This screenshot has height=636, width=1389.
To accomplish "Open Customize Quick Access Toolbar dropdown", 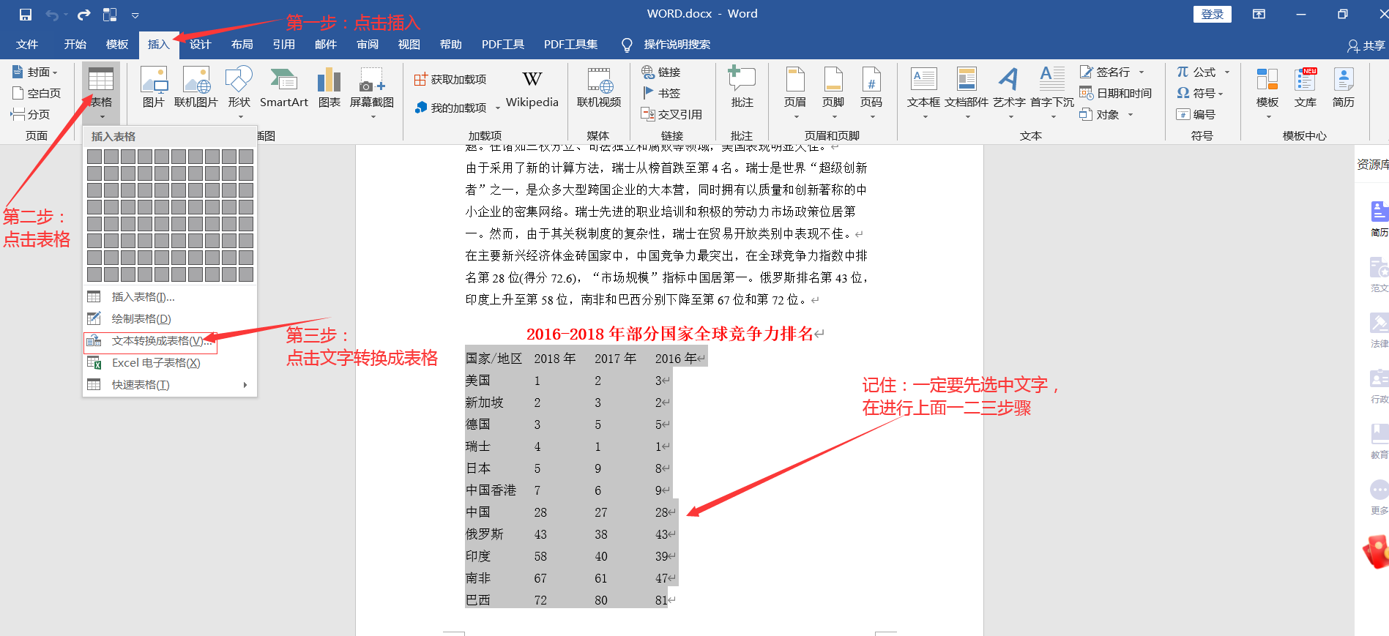I will tap(135, 15).
